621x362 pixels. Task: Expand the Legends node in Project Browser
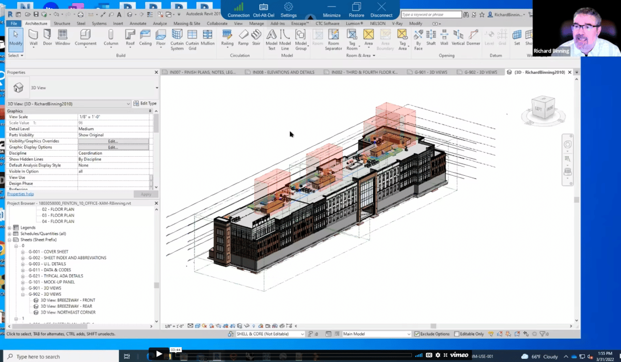click(10, 228)
